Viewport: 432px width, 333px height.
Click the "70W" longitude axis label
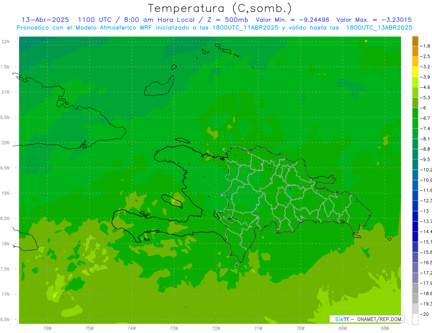301,328
